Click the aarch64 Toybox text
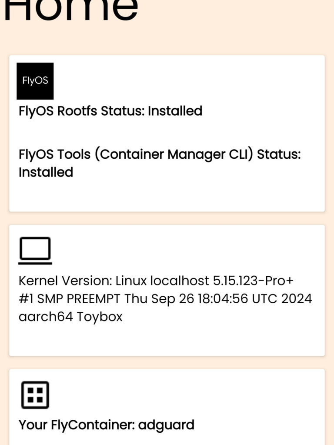The height and width of the screenshot is (445, 334). pyautogui.click(x=70, y=317)
